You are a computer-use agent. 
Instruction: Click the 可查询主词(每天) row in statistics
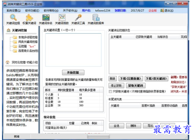click(x=74, y=128)
